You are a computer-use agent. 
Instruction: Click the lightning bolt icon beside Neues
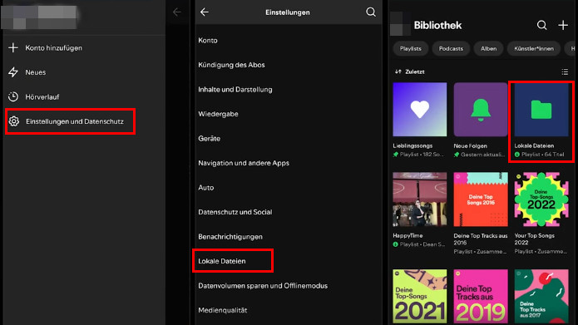click(x=13, y=72)
